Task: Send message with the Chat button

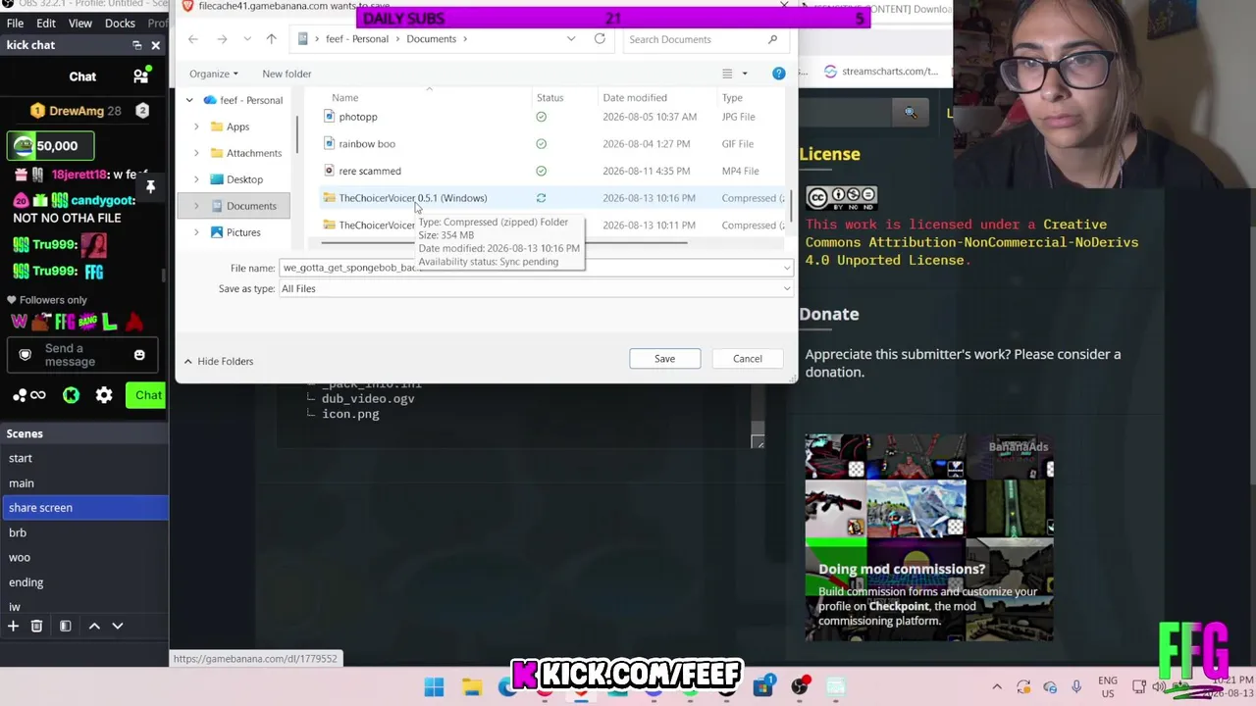Action: click(148, 395)
